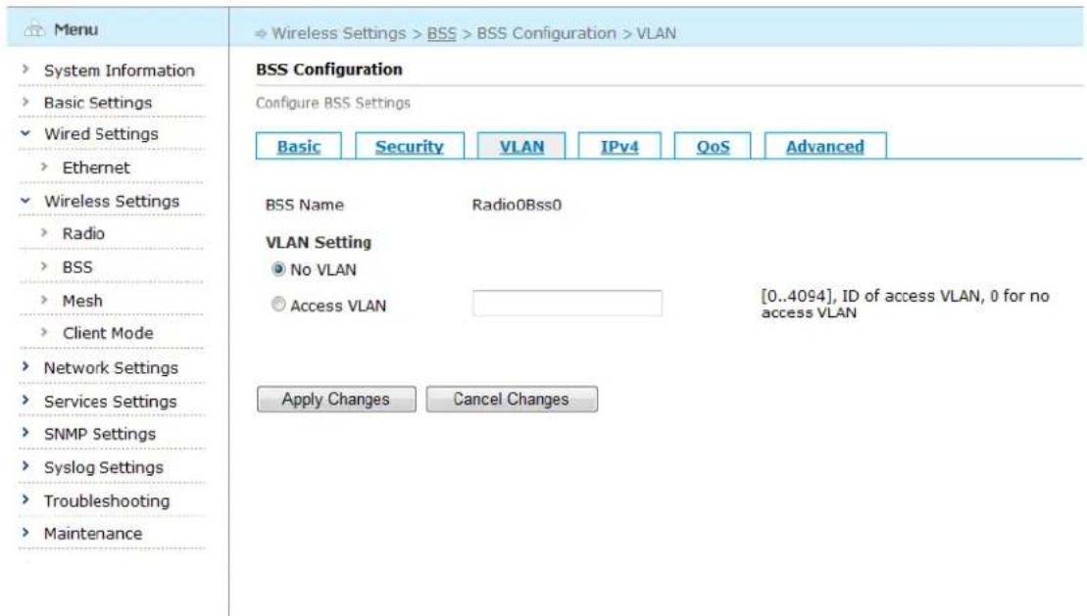
Task: Open Maintenance menu item
Action: tap(93, 534)
